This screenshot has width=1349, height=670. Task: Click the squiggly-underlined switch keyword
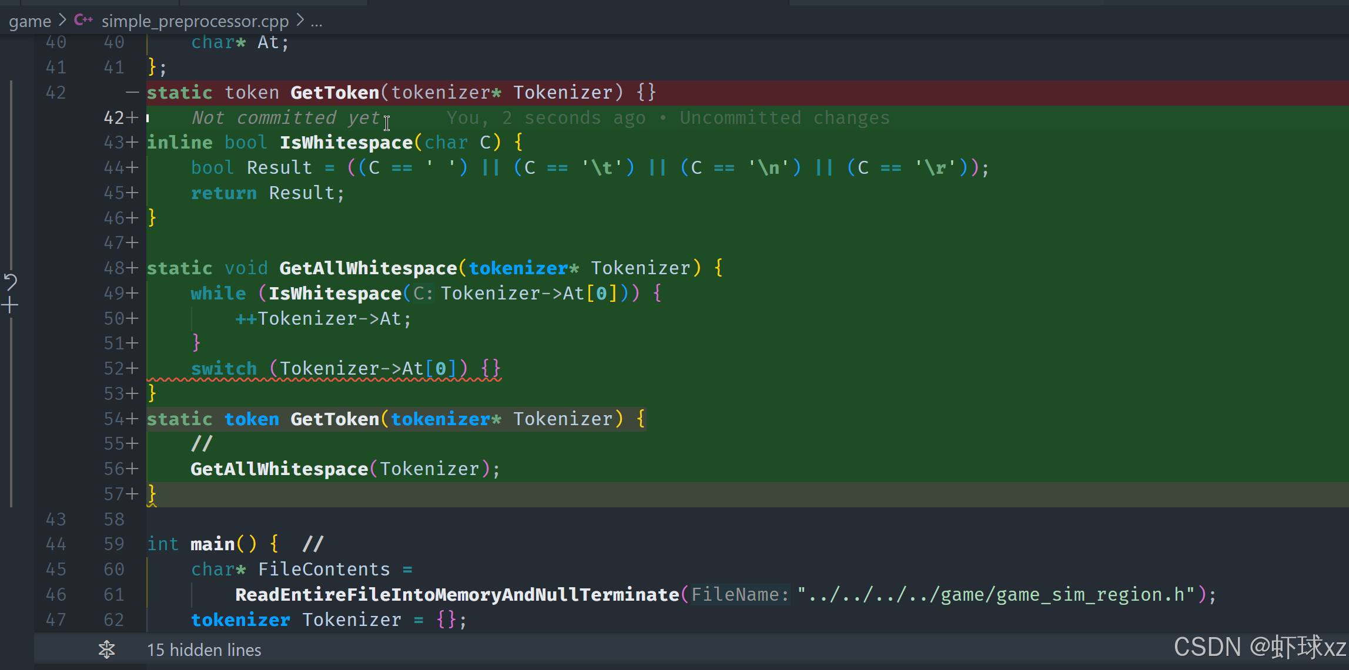click(x=223, y=369)
